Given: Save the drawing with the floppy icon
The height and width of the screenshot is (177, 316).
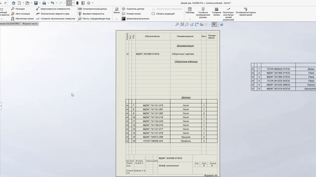Looking at the screenshot, I should click(x=36, y=3).
